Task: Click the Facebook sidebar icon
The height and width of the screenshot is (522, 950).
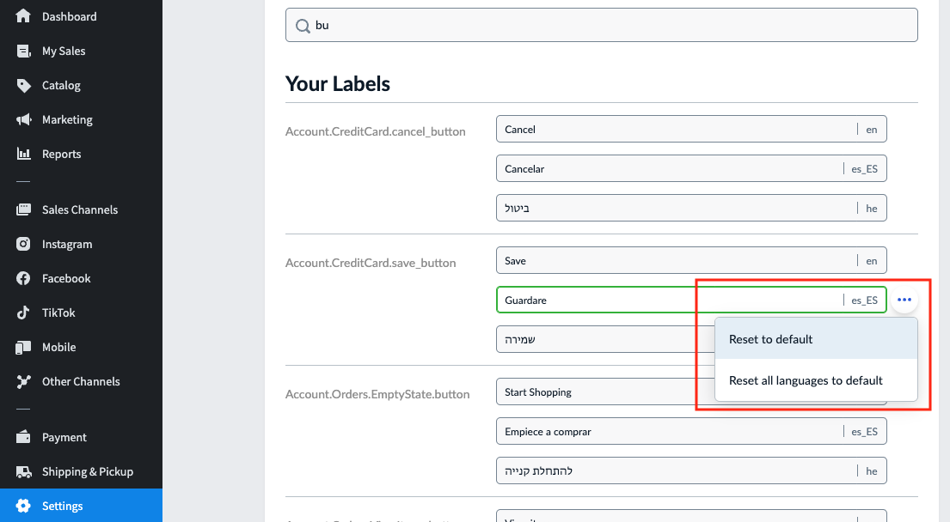Action: tap(24, 278)
